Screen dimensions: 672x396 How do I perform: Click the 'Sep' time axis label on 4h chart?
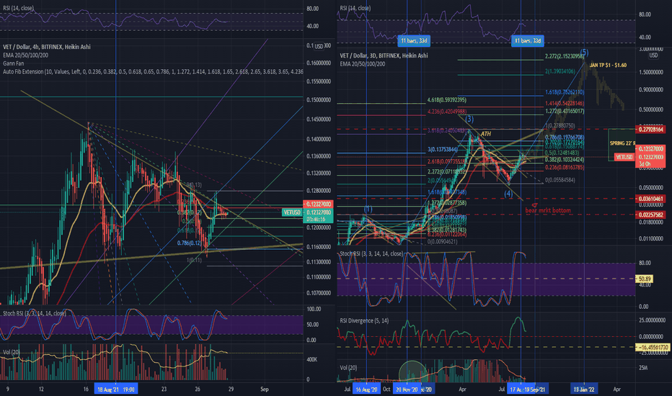(265, 389)
